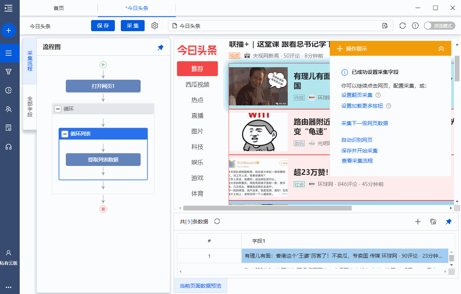Select 娱乐 in page navigation
The height and width of the screenshot is (294, 461).
coord(197,163)
